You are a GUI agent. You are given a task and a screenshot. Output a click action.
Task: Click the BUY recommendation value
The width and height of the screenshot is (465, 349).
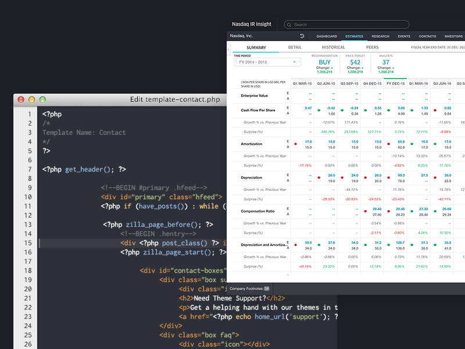(x=324, y=62)
